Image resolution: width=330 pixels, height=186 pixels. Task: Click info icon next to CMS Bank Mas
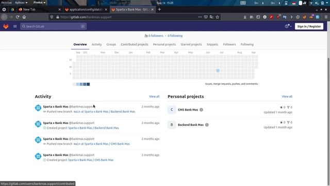coord(201,110)
